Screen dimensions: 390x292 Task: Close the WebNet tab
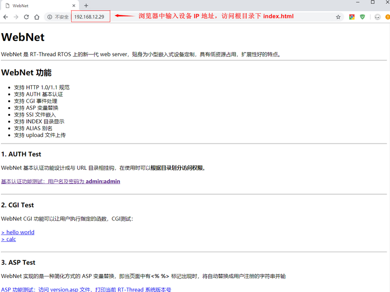[x=73, y=5]
